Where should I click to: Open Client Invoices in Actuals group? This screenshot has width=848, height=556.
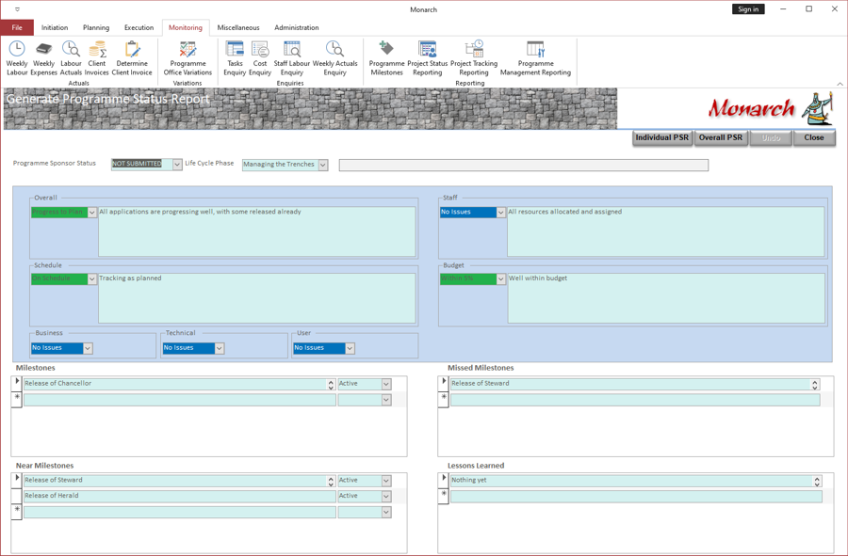coord(97,57)
